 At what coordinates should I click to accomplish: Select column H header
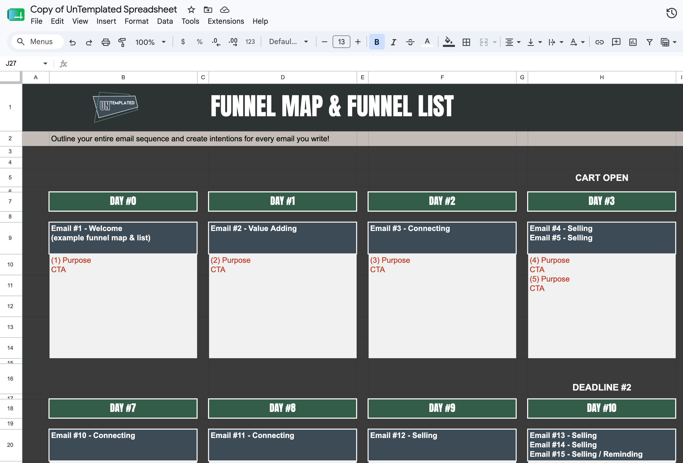(x=602, y=77)
